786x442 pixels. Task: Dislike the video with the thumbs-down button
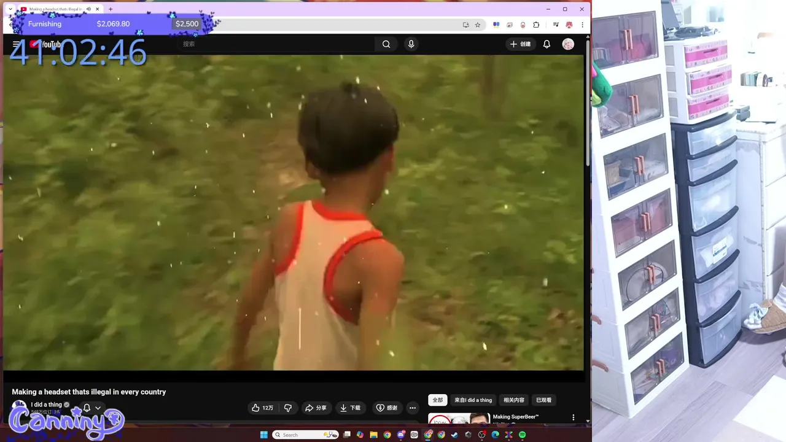pyautogui.click(x=287, y=408)
